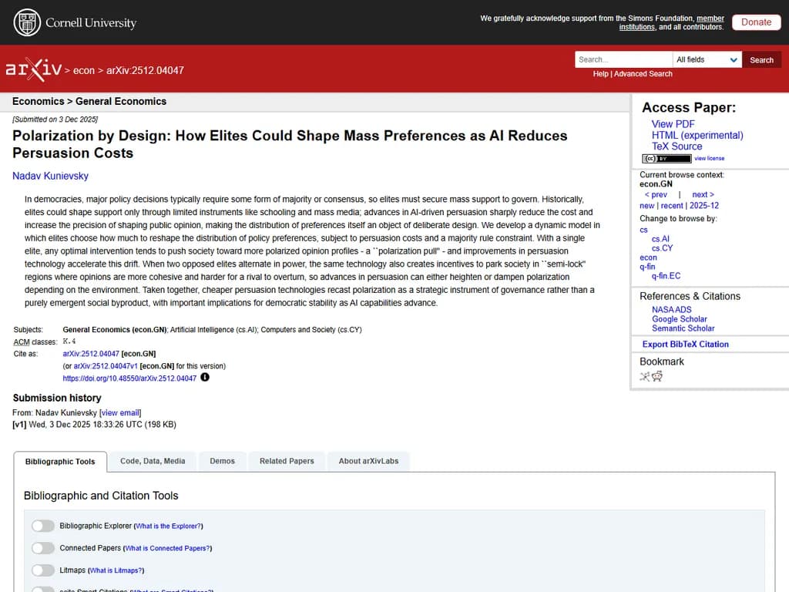Open the paper's PDF via View PDF
Image resolution: width=789 pixels, height=592 pixels.
673,125
